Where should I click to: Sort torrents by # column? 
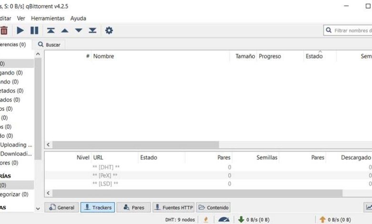click(x=68, y=56)
